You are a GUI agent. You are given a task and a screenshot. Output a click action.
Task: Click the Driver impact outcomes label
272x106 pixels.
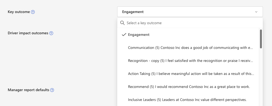[28, 33]
